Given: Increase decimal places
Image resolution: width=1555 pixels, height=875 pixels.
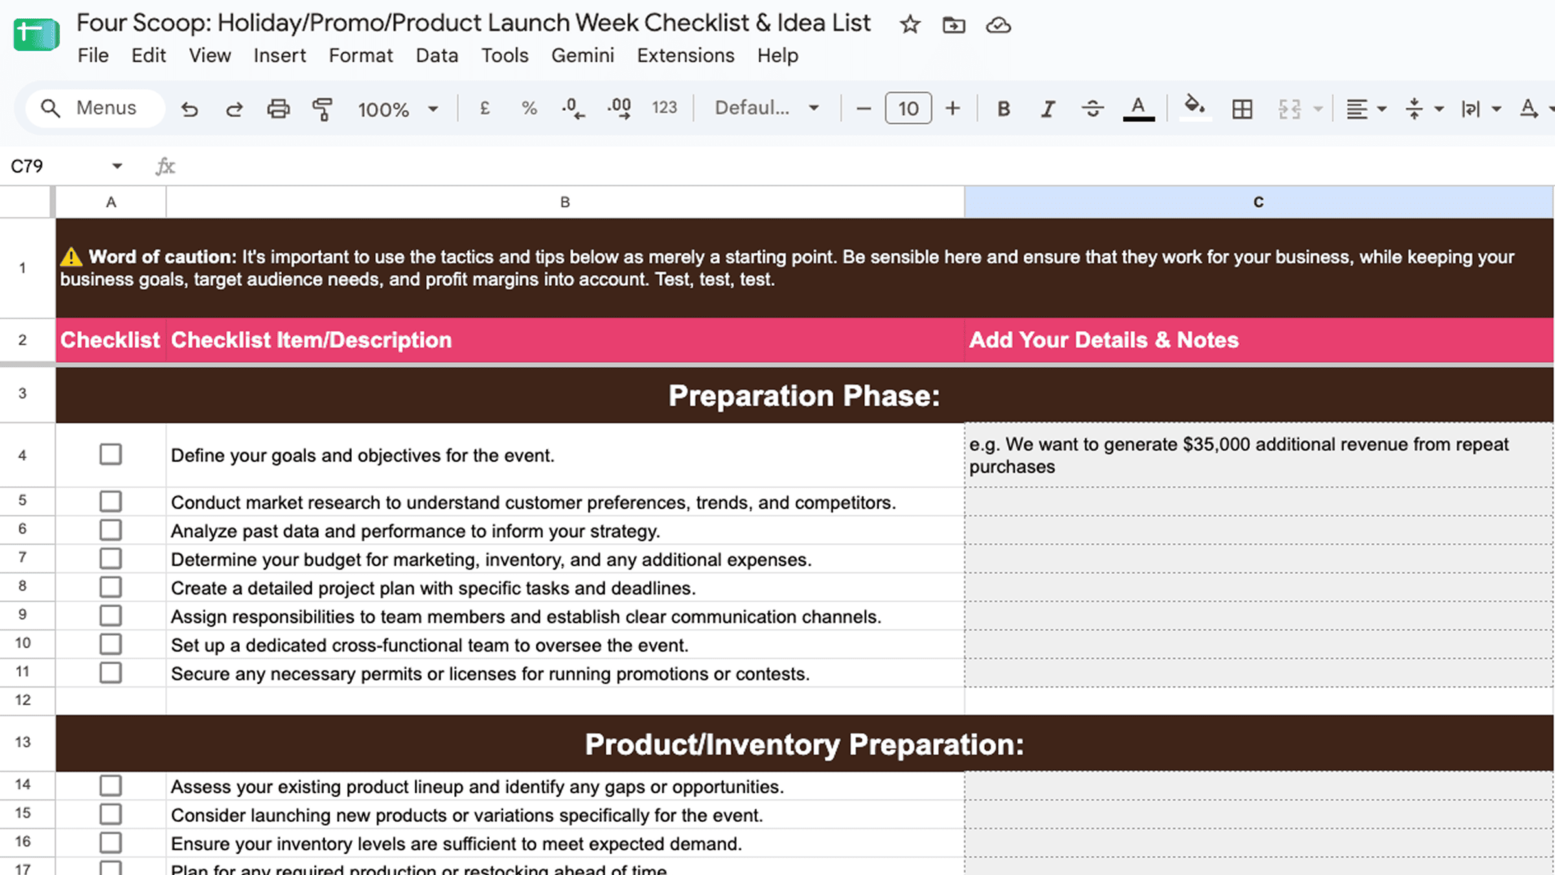Looking at the screenshot, I should (619, 108).
